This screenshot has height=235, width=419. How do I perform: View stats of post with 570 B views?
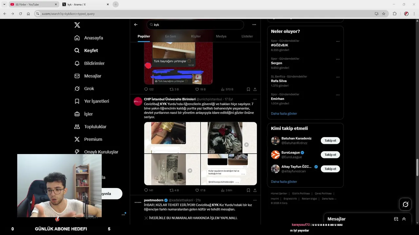point(227,89)
